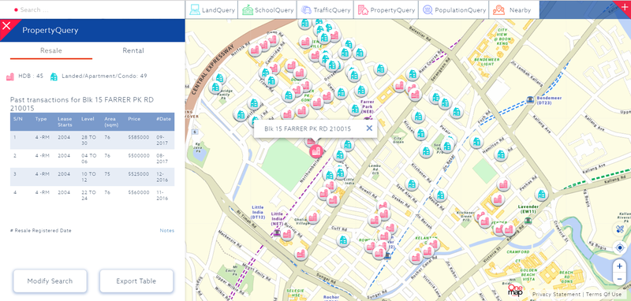Click the selected pink HDB marker under the popup
The height and width of the screenshot is (301, 631).
pyautogui.click(x=316, y=151)
